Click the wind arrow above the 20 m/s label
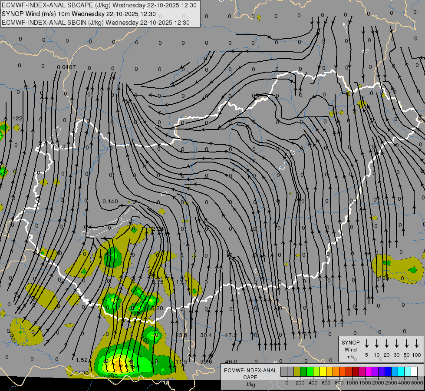 pyautogui.click(x=387, y=344)
